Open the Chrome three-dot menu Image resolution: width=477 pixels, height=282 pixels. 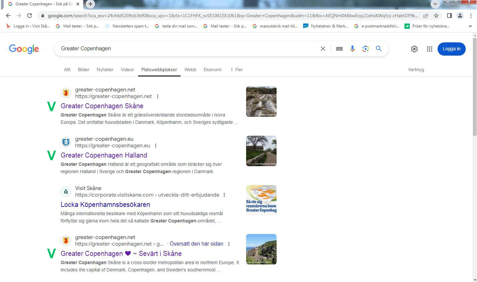click(471, 16)
